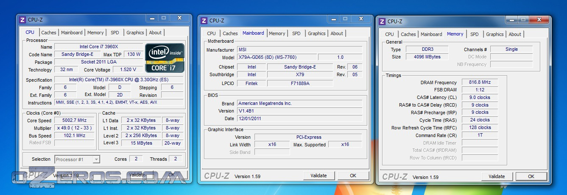Screen dimensions: 567x195
Task: Open About tab in CPU window
Action: point(155,33)
